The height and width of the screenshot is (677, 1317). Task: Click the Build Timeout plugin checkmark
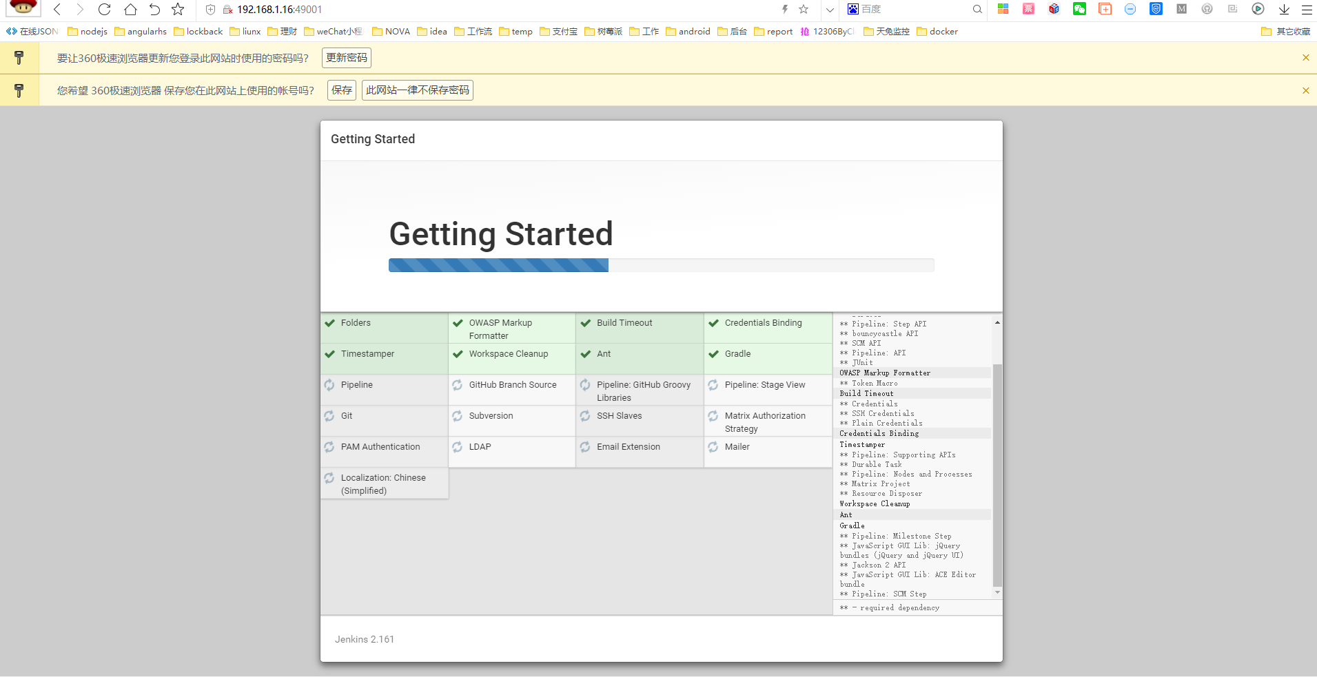[x=586, y=323]
